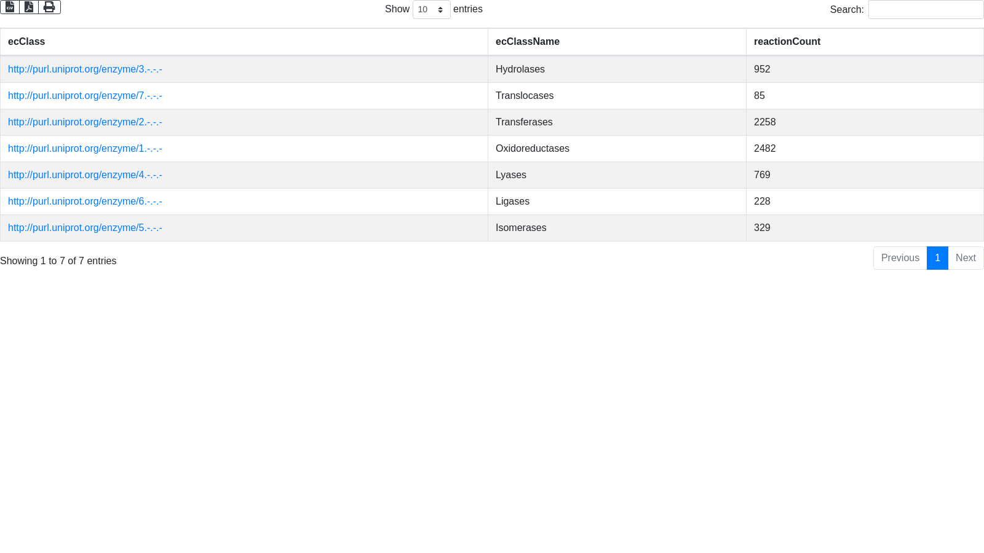
Task: Open the Show entries dropdown
Action: point(431,10)
